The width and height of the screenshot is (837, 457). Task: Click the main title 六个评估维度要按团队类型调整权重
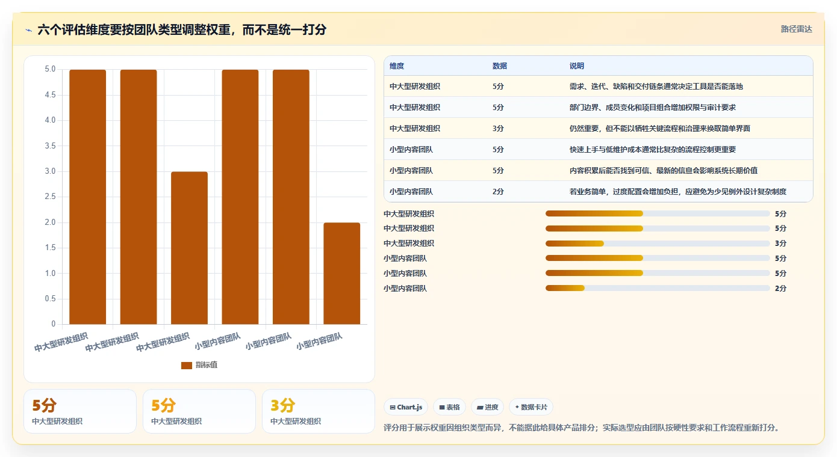[x=182, y=29]
